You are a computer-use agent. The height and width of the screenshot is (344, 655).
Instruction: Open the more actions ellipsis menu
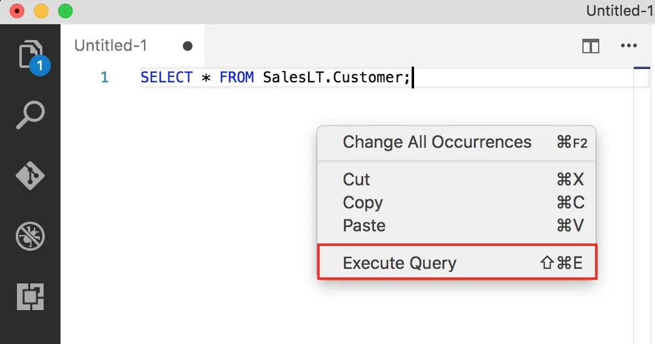point(629,45)
